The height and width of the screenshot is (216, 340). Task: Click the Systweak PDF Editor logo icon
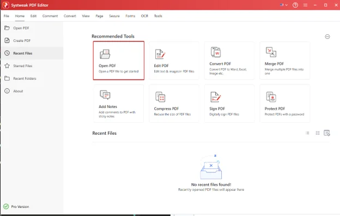click(x=5, y=5)
